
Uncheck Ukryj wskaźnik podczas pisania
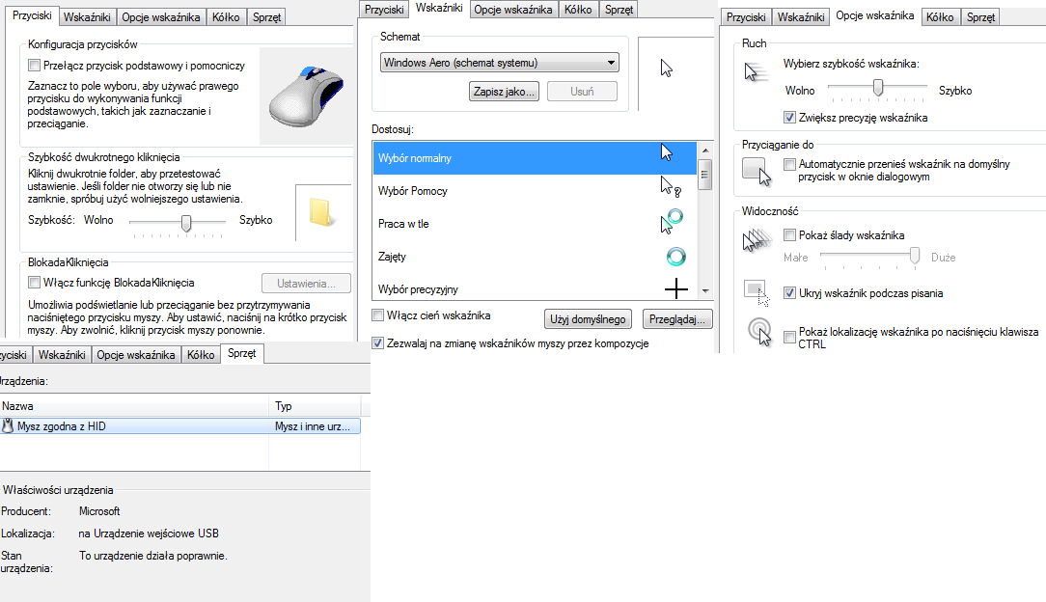[790, 292]
